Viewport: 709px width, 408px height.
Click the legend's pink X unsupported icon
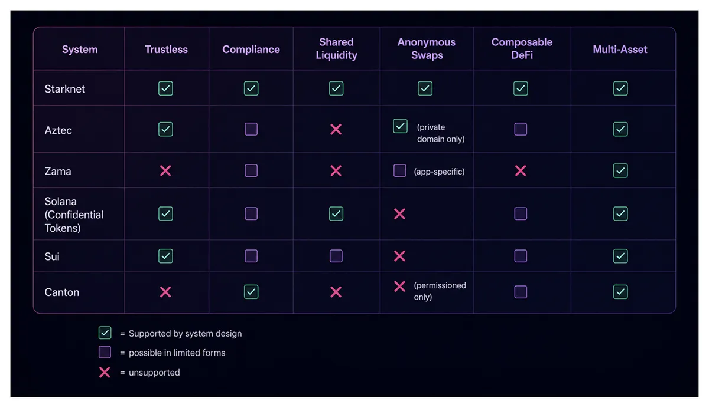tap(105, 373)
